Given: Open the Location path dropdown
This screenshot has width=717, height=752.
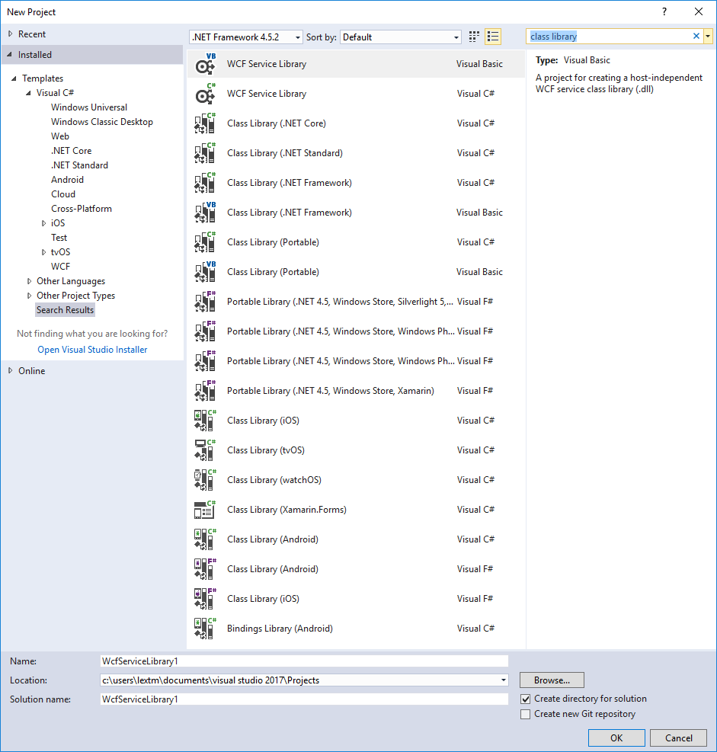Looking at the screenshot, I should pos(504,680).
